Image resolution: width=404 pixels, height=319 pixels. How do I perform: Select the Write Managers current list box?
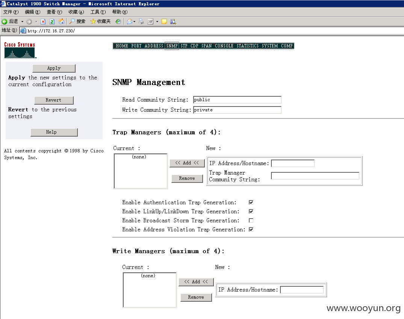coord(150,290)
